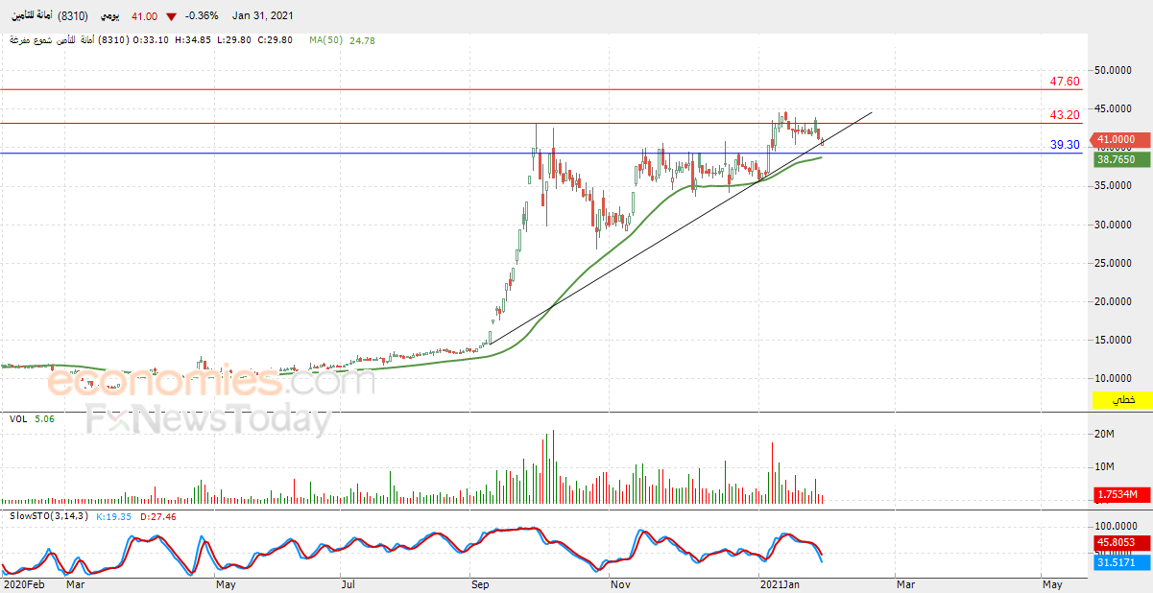Click the Sep label on time axis
Screen dimensions: 1153x593
479,583
